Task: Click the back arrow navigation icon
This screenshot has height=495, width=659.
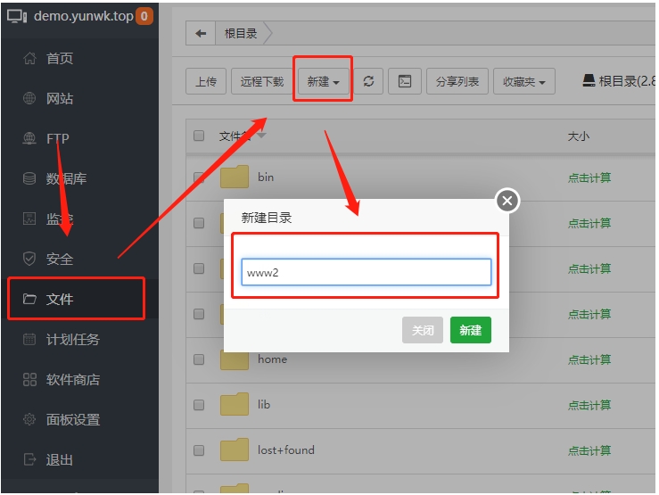Action: pos(201,33)
